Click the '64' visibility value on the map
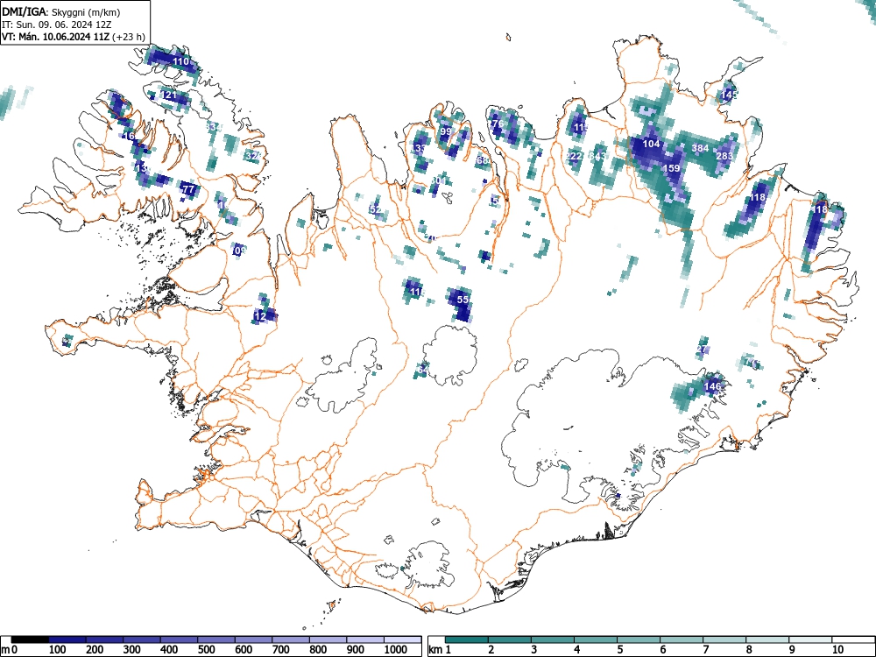876x657 pixels. (x=423, y=370)
